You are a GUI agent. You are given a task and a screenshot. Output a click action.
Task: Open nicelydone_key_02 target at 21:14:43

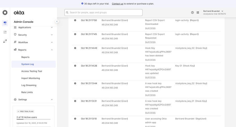click(185, 48)
